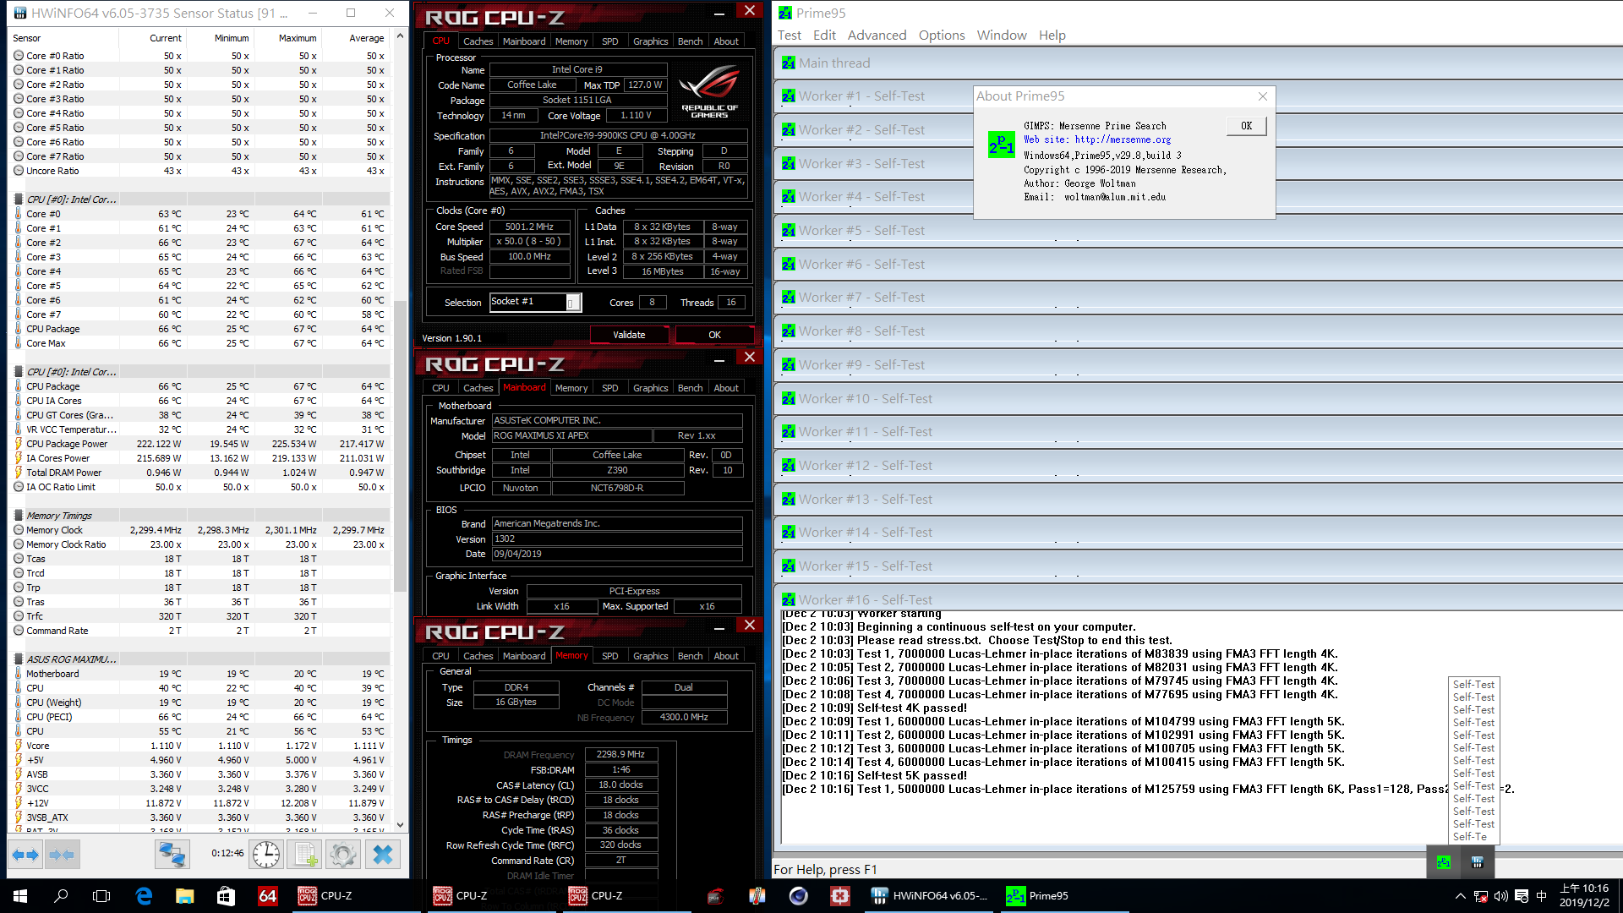This screenshot has height=913, width=1623.
Task: Click HWiNFO expand-columns blue arrows button
Action: click(25, 855)
